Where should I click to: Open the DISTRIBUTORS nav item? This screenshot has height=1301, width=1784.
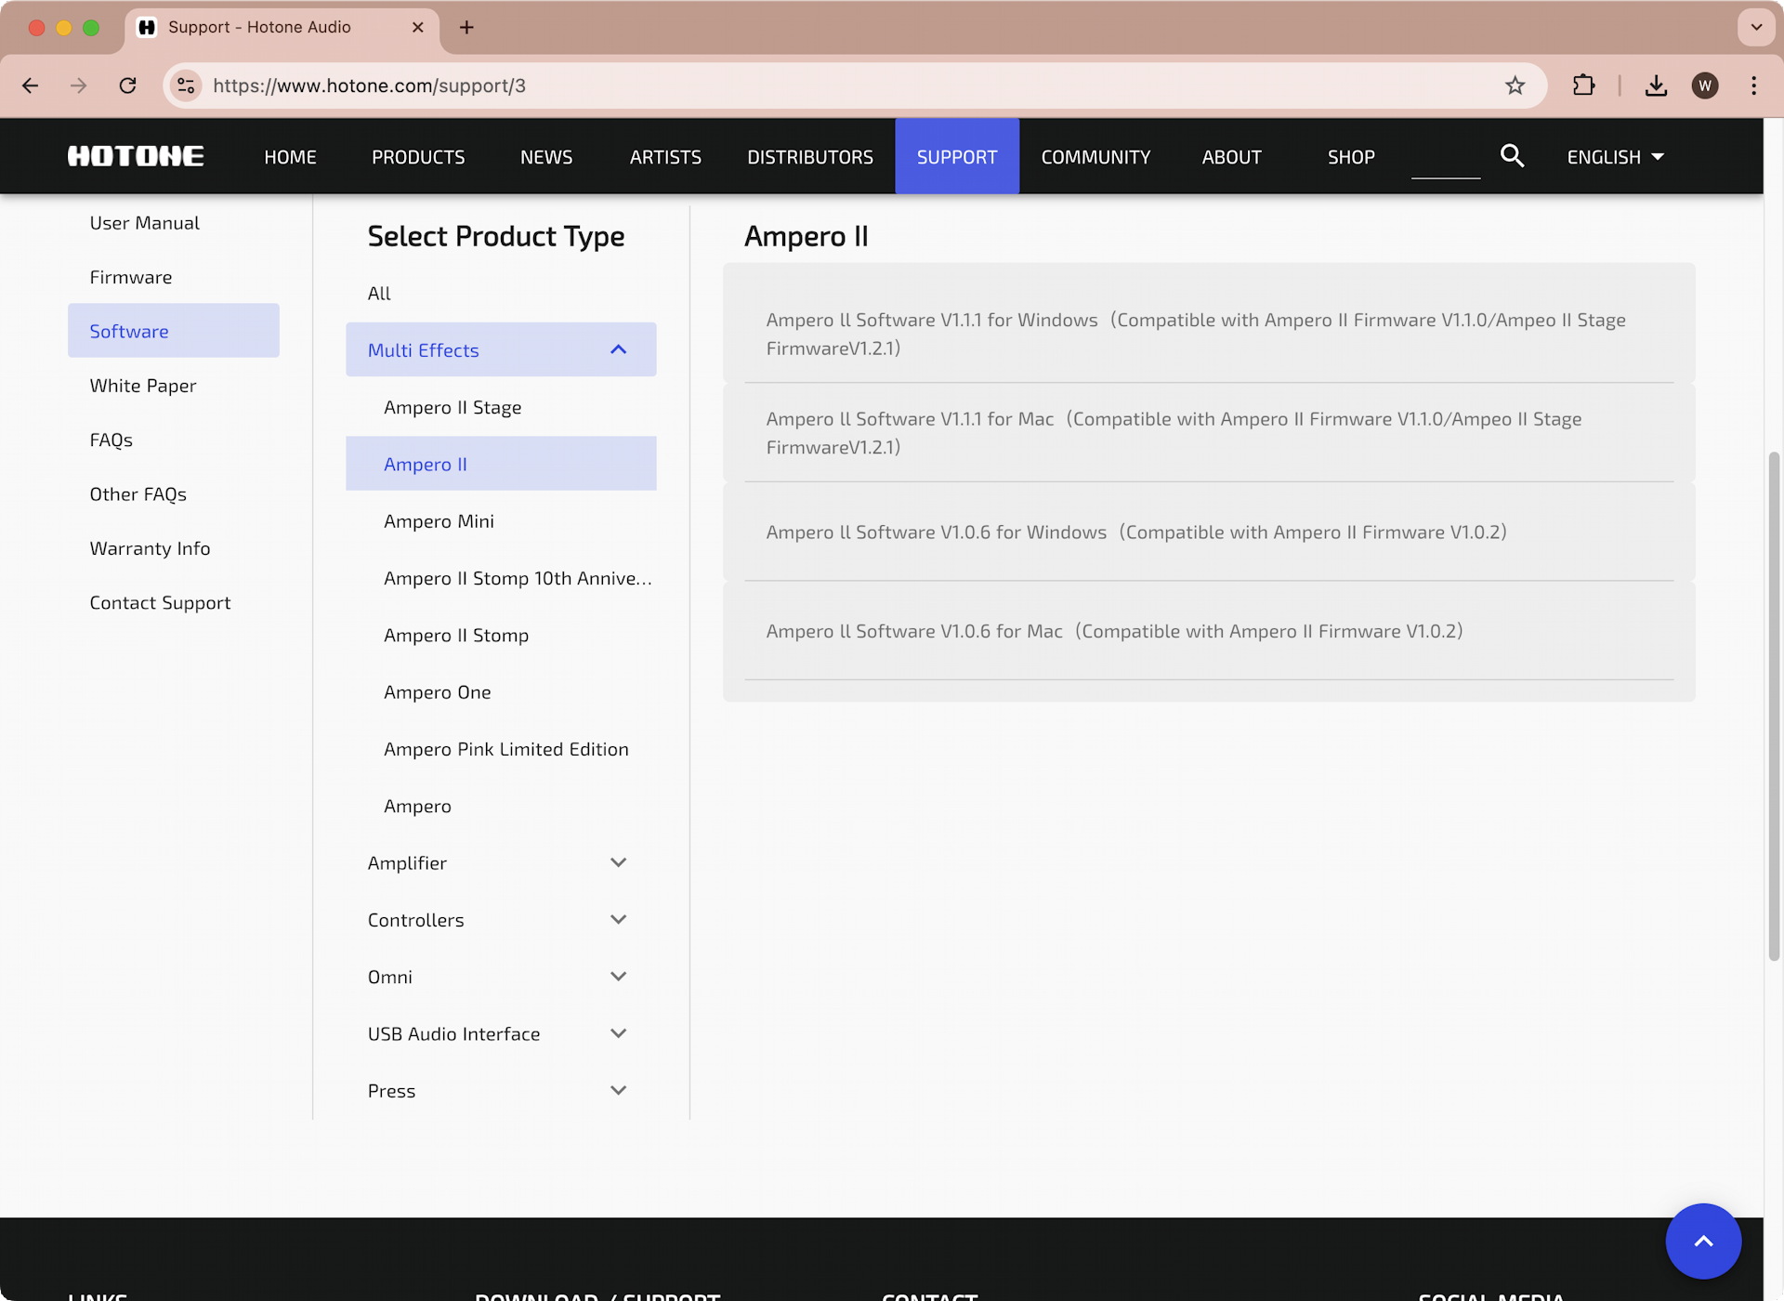click(x=810, y=157)
